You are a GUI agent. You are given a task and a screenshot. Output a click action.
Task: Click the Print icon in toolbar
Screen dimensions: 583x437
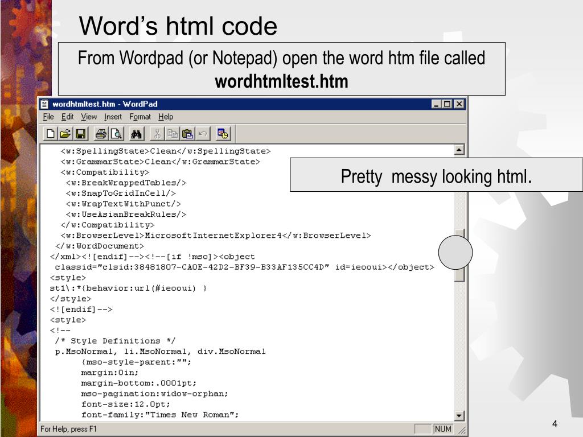coord(101,134)
